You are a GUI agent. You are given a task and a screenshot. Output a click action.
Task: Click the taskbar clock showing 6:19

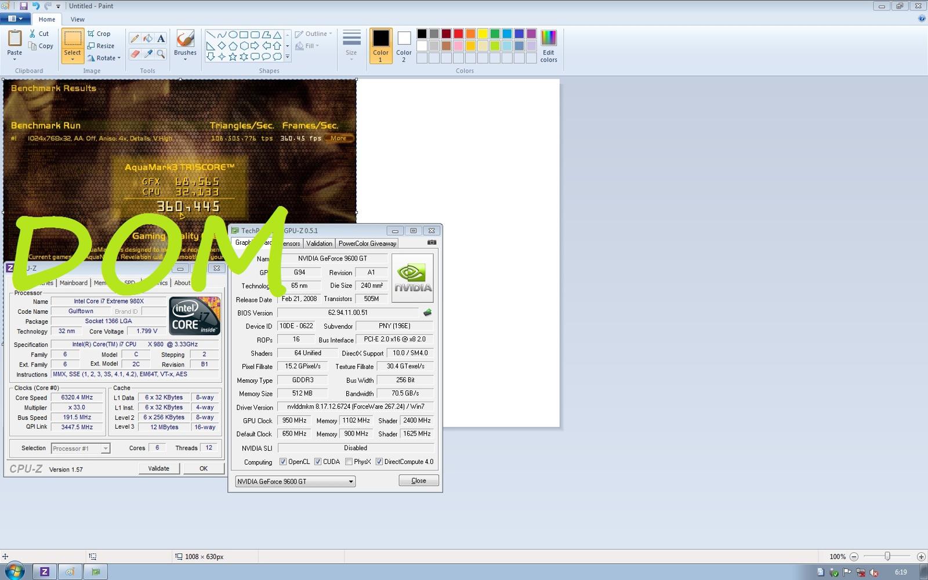[x=901, y=572]
